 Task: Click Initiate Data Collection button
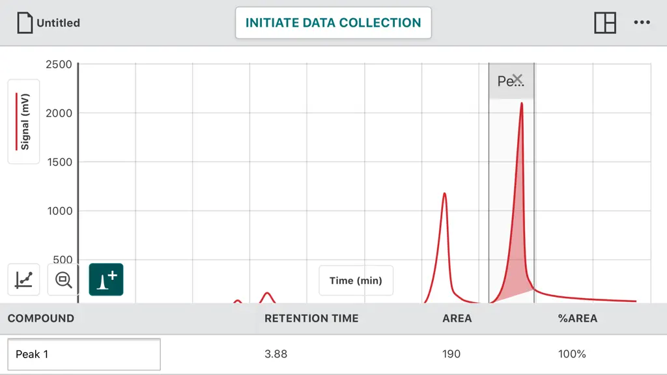(333, 23)
